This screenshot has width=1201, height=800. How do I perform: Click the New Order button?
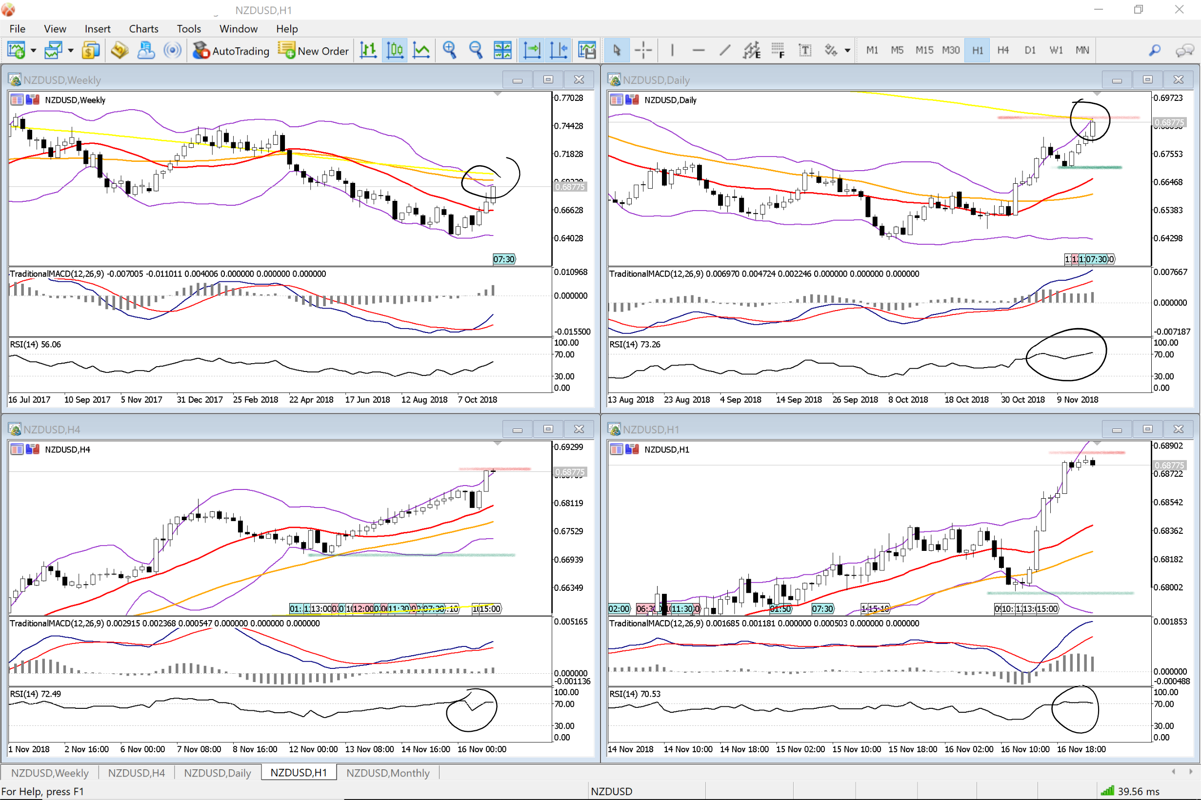[x=313, y=51]
